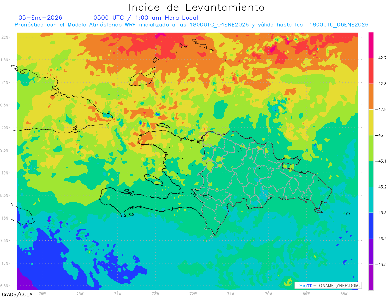Click the magenta color bar segment above -42.7
Viewport: 386px width, 298px height.
pyautogui.click(x=371, y=45)
